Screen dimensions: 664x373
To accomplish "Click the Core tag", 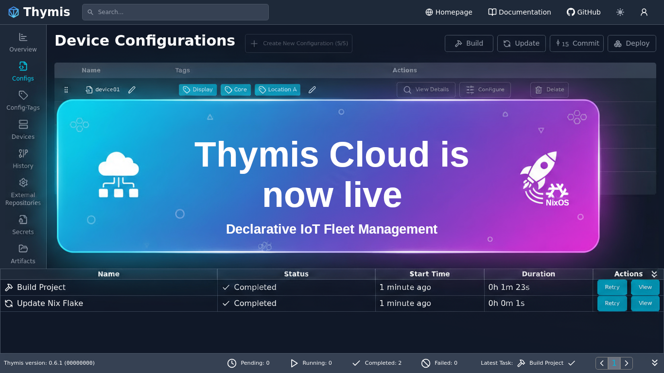I will (x=236, y=90).
